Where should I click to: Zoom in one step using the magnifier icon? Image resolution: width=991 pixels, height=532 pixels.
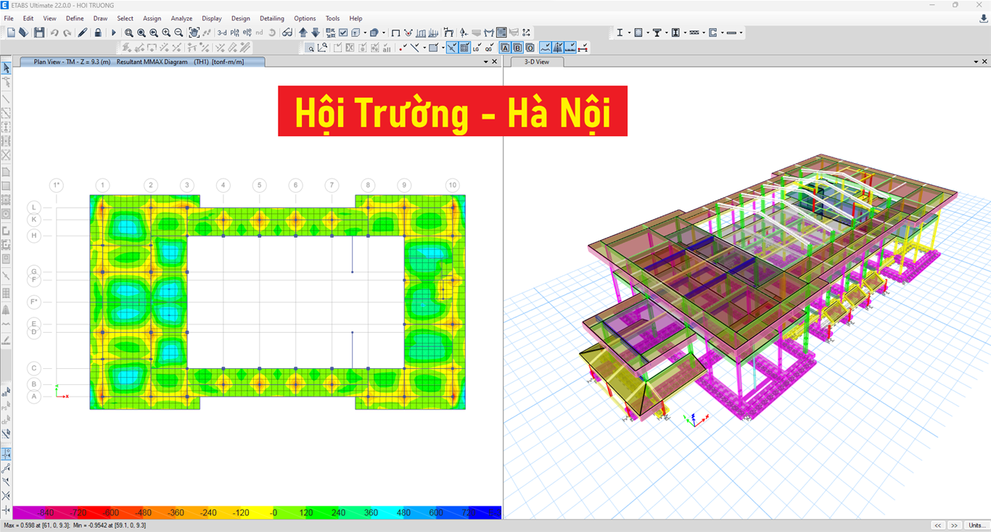click(x=166, y=32)
